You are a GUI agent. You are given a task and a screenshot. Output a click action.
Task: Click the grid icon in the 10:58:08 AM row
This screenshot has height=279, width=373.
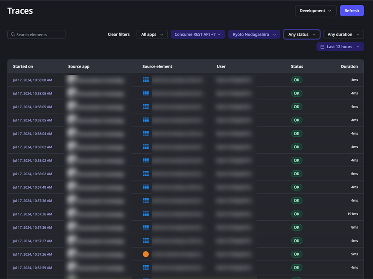tap(146, 80)
